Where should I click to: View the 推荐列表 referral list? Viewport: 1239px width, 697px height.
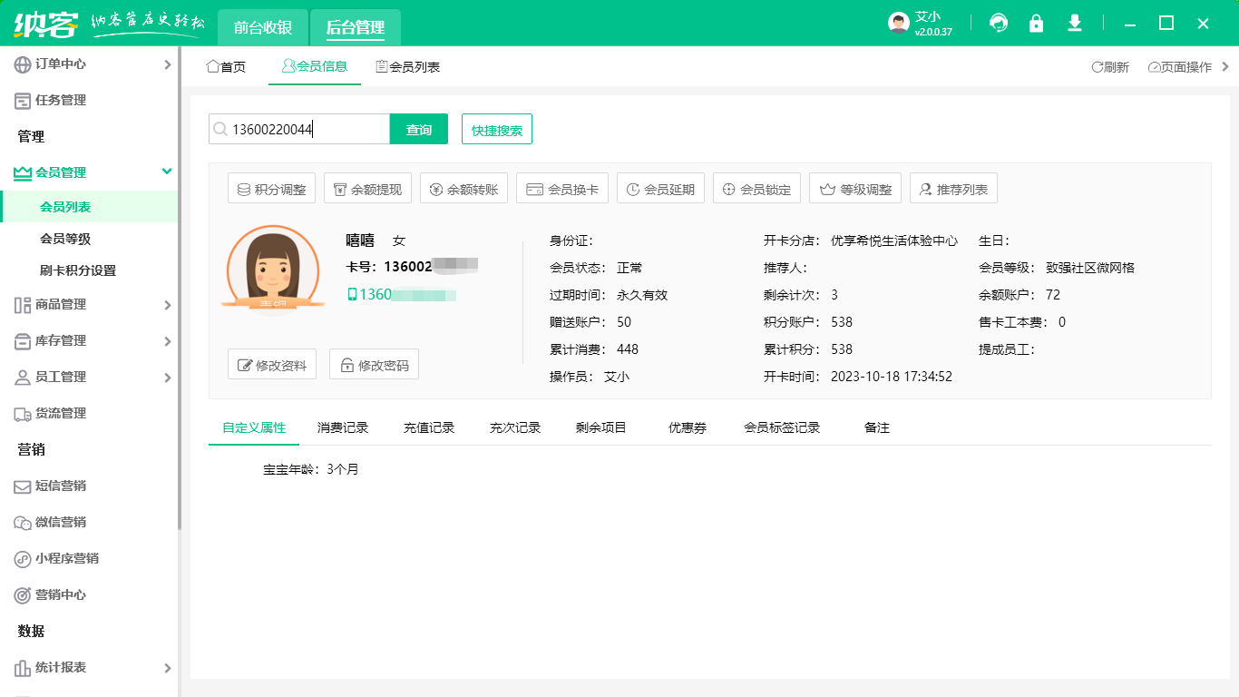pos(951,188)
